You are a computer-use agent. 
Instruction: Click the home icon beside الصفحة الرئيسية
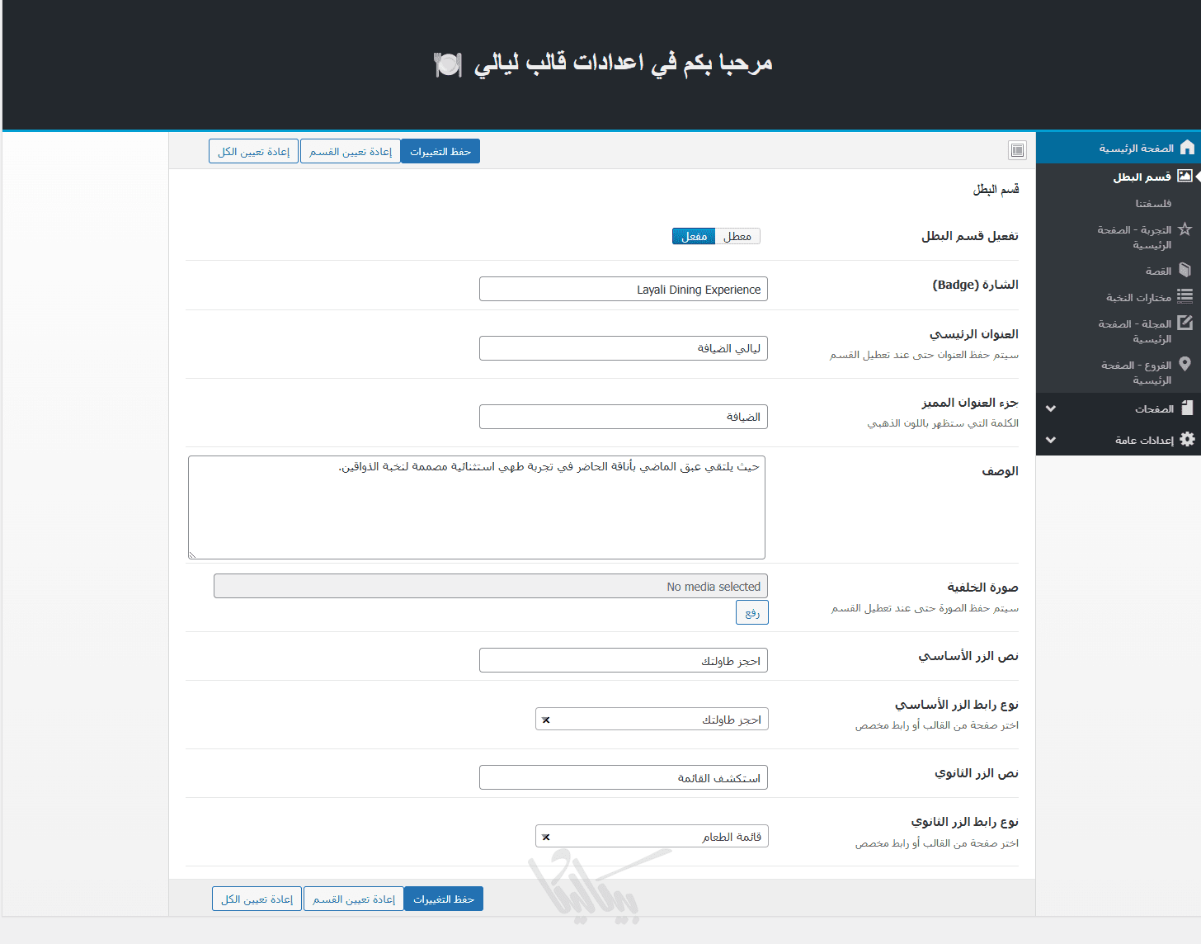tap(1187, 148)
